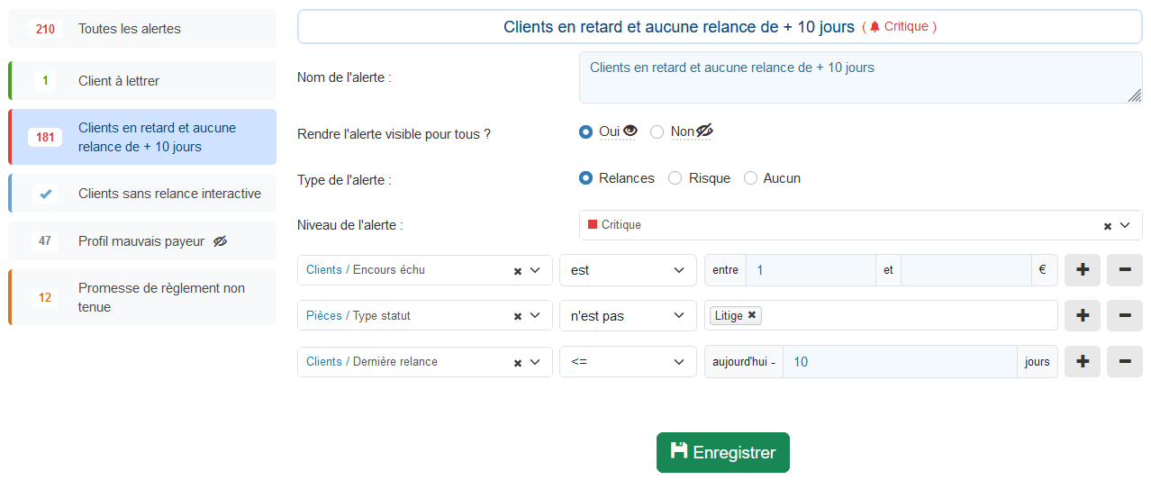Click the empty maximum amount field
Viewport: 1151px width, 480px height.
[x=966, y=270]
